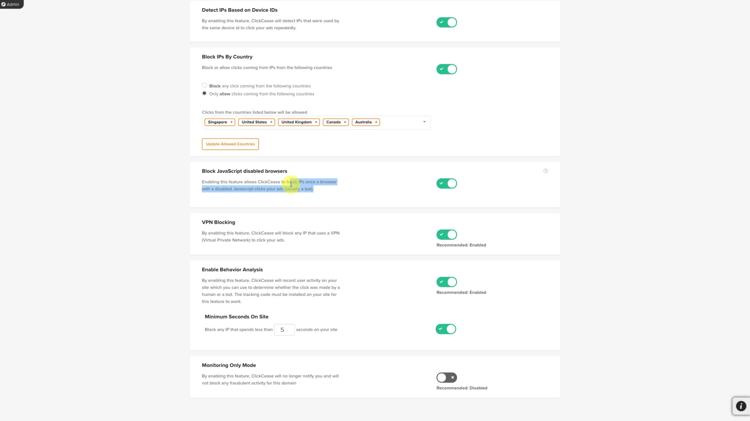Remove Australia country tag
This screenshot has width=750, height=421.
[x=376, y=122]
